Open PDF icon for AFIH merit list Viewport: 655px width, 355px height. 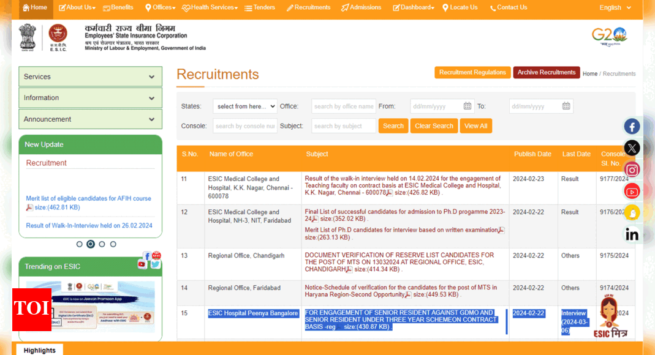pyautogui.click(x=29, y=207)
